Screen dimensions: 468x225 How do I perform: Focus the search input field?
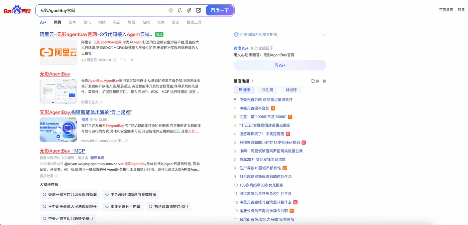102,10
